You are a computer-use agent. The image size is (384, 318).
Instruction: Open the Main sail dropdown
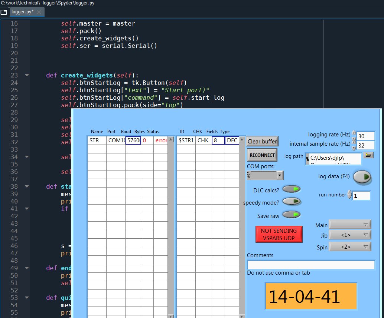(350, 224)
